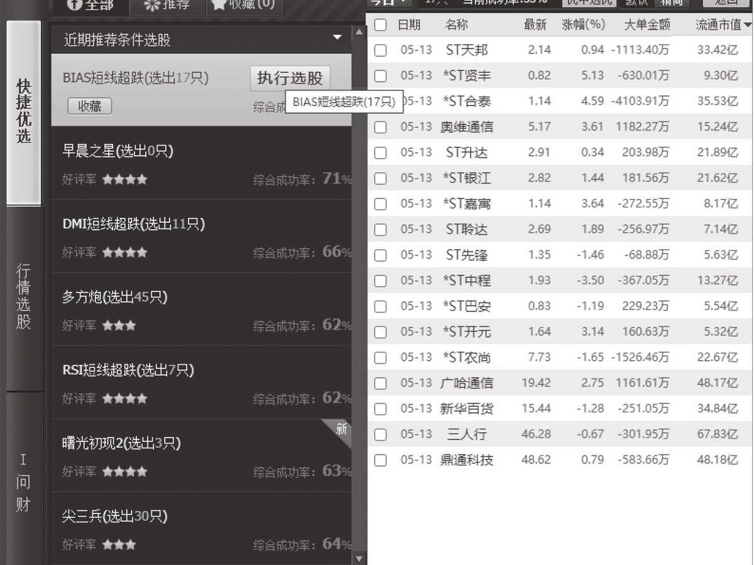Sort by the 涨幅(%) column header
This screenshot has height=565, width=754.
(583, 26)
